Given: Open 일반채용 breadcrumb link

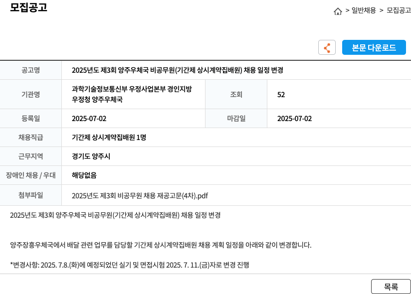Looking at the screenshot, I should [364, 10].
